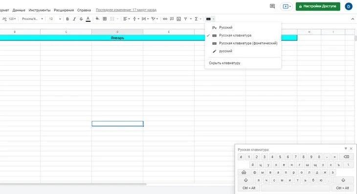Open the horizontal align dropdown
Screen dimensions: 357x194
[126, 19]
